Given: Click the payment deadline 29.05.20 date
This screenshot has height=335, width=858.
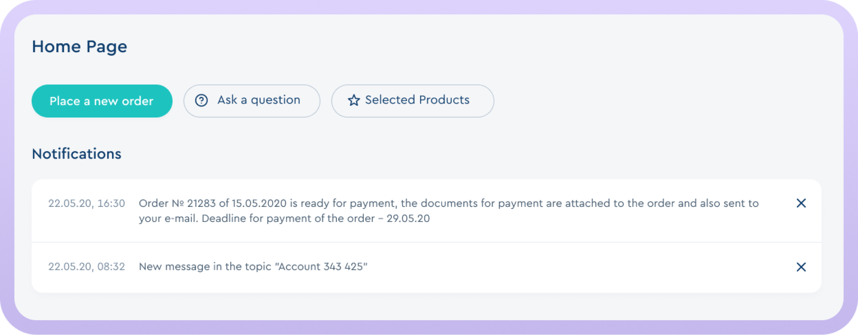Looking at the screenshot, I should (x=408, y=218).
